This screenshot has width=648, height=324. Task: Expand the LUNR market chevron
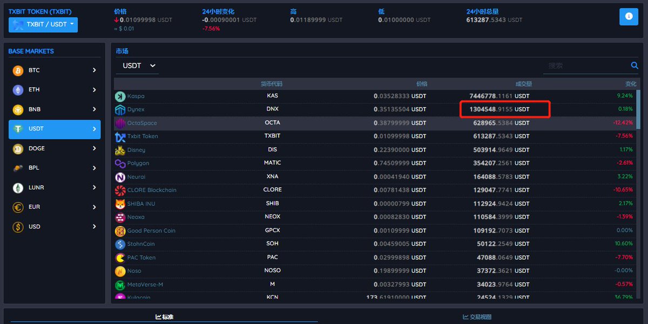94,188
